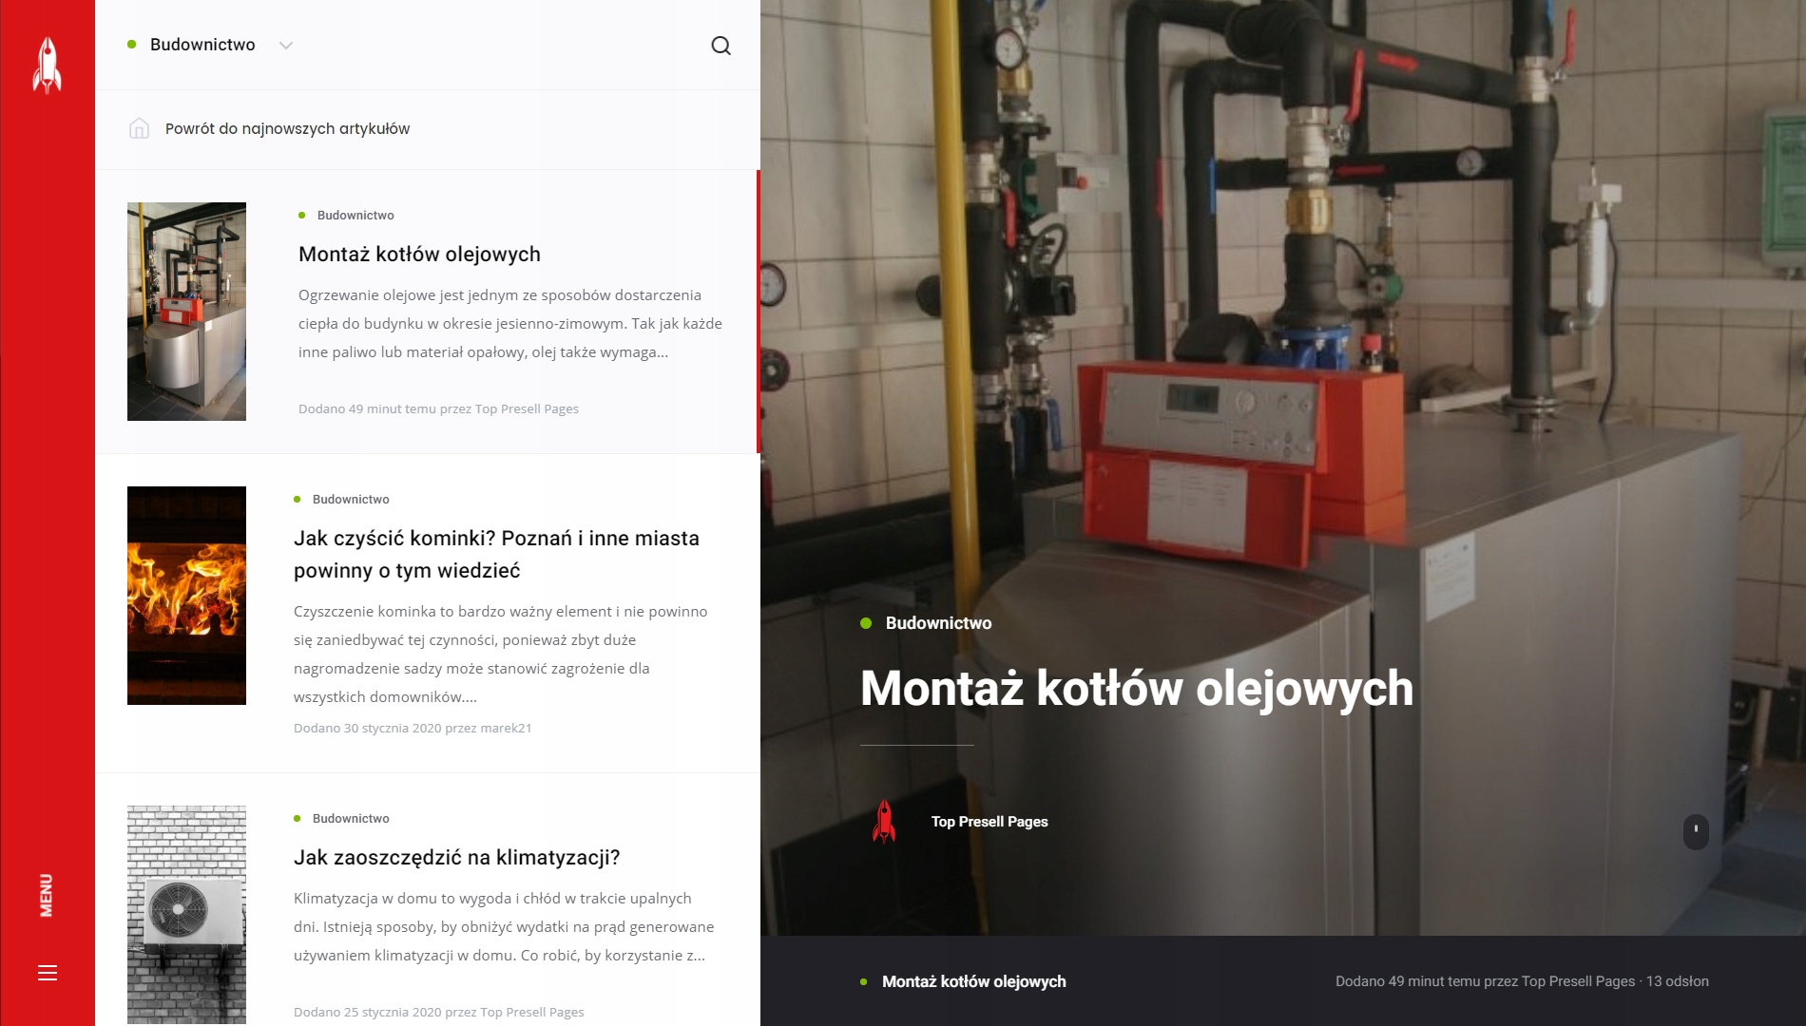Click 'Dodano 25 stycznia 2020' metadata line

439,1013
